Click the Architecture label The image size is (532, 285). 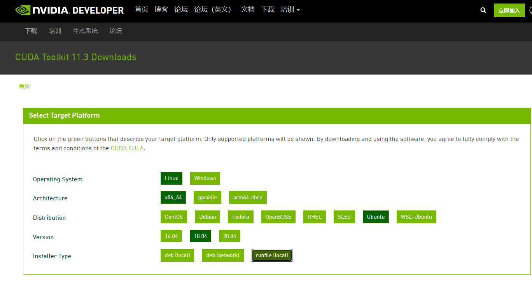(x=50, y=198)
